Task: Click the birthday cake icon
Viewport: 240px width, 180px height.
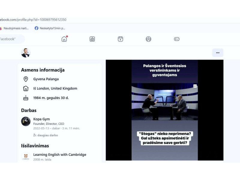Action: tap(26, 98)
